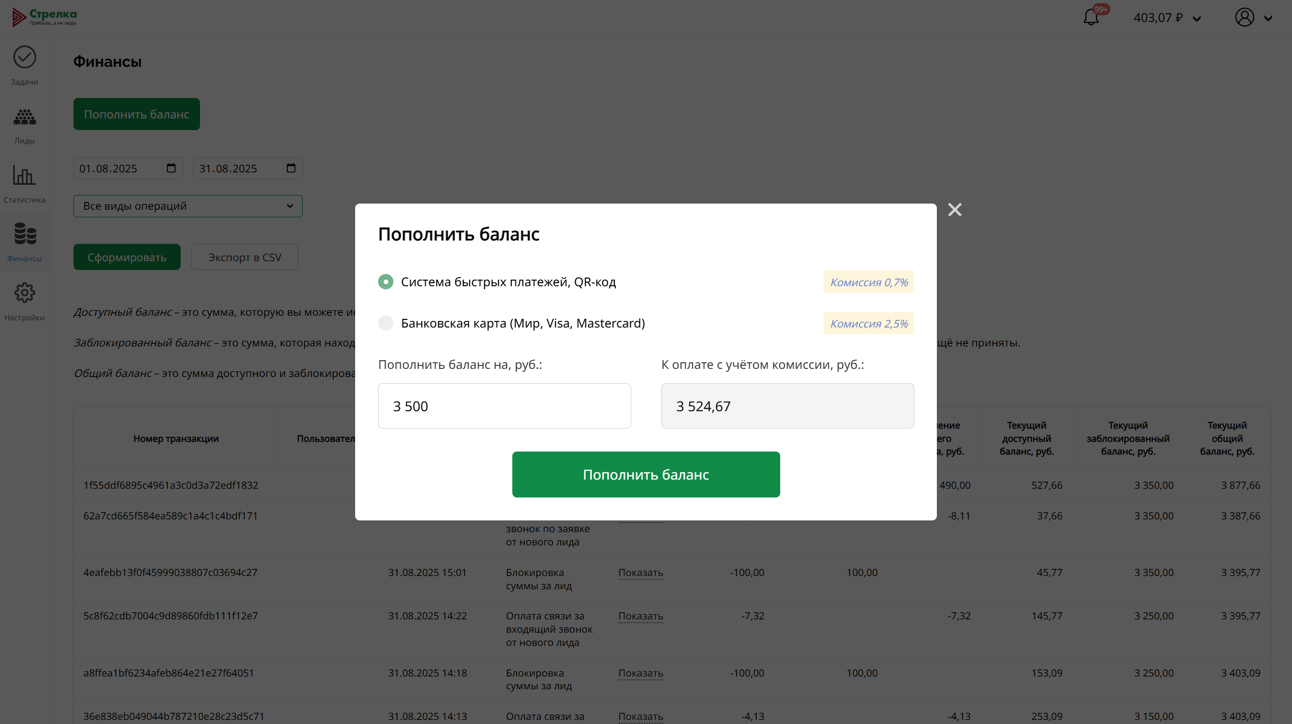This screenshot has width=1292, height=724.
Task: Open calendar picker for 01.08.2025 date
Action: click(171, 168)
